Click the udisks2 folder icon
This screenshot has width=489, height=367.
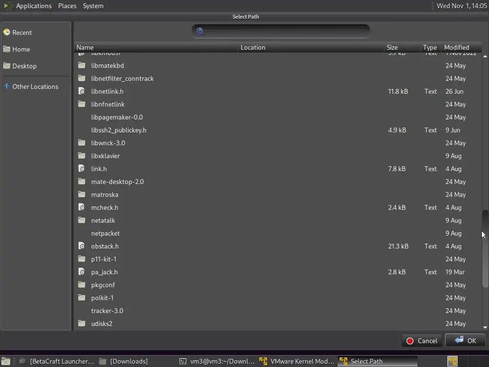coord(82,324)
